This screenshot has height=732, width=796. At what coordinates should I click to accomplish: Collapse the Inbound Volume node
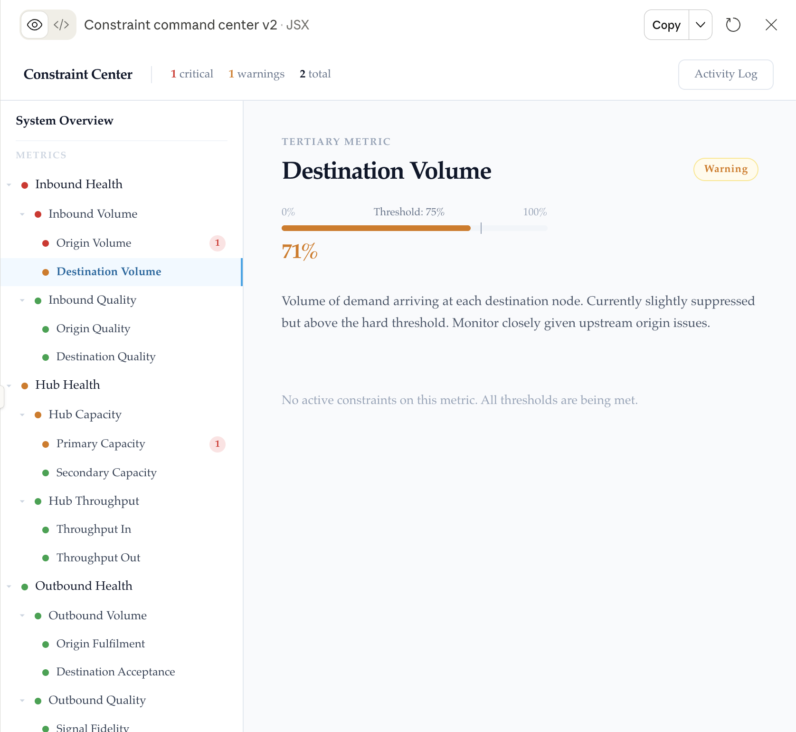pyautogui.click(x=22, y=214)
